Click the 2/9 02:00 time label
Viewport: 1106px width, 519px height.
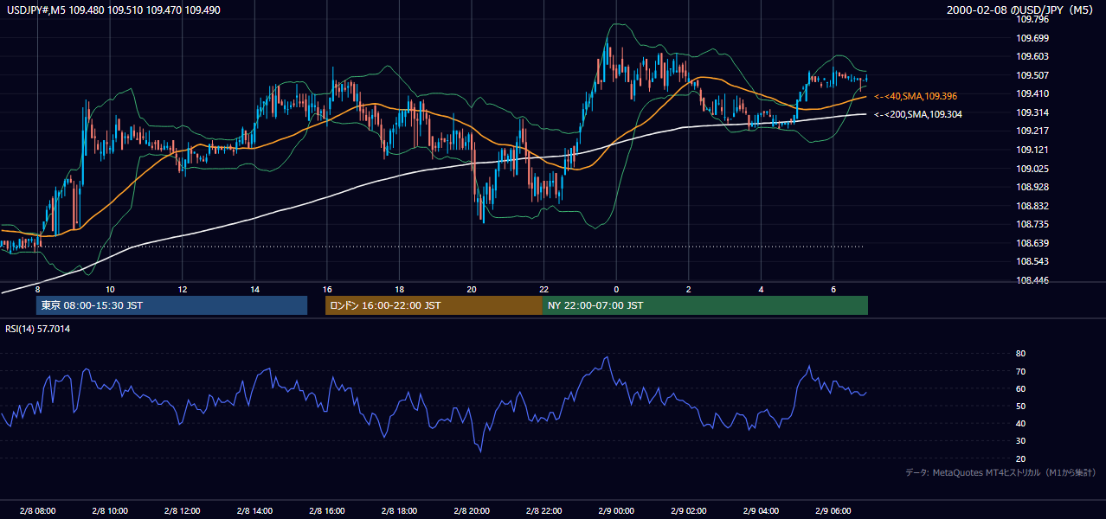click(x=689, y=510)
